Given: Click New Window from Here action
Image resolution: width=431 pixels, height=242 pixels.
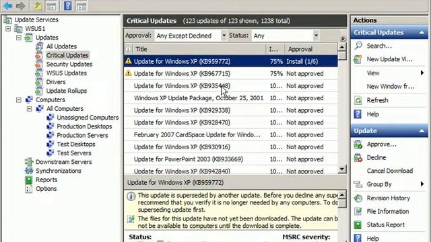Looking at the screenshot, I should (391, 87).
